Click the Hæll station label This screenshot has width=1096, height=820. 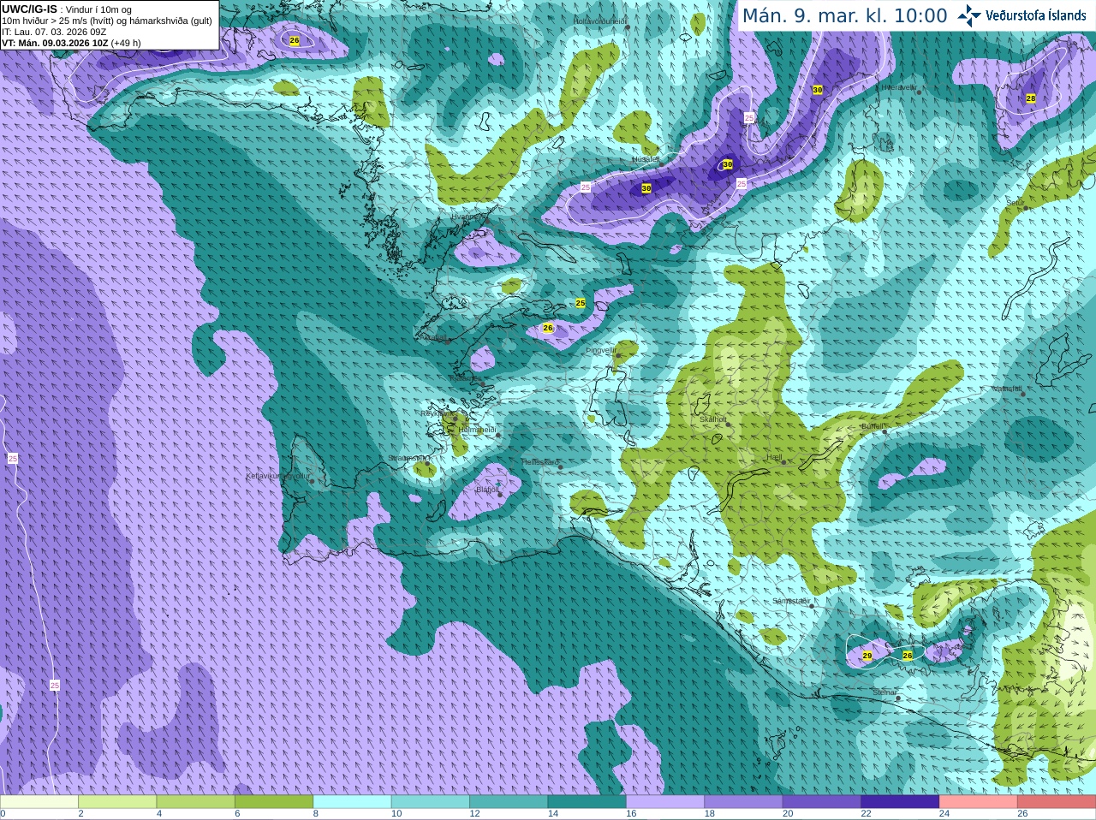774,457
